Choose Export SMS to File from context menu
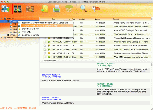The height and width of the screenshot is (110, 153). 45,29
